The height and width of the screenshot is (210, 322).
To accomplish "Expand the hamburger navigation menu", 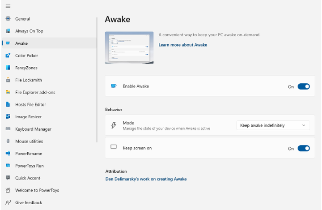I will [x=8, y=6].
